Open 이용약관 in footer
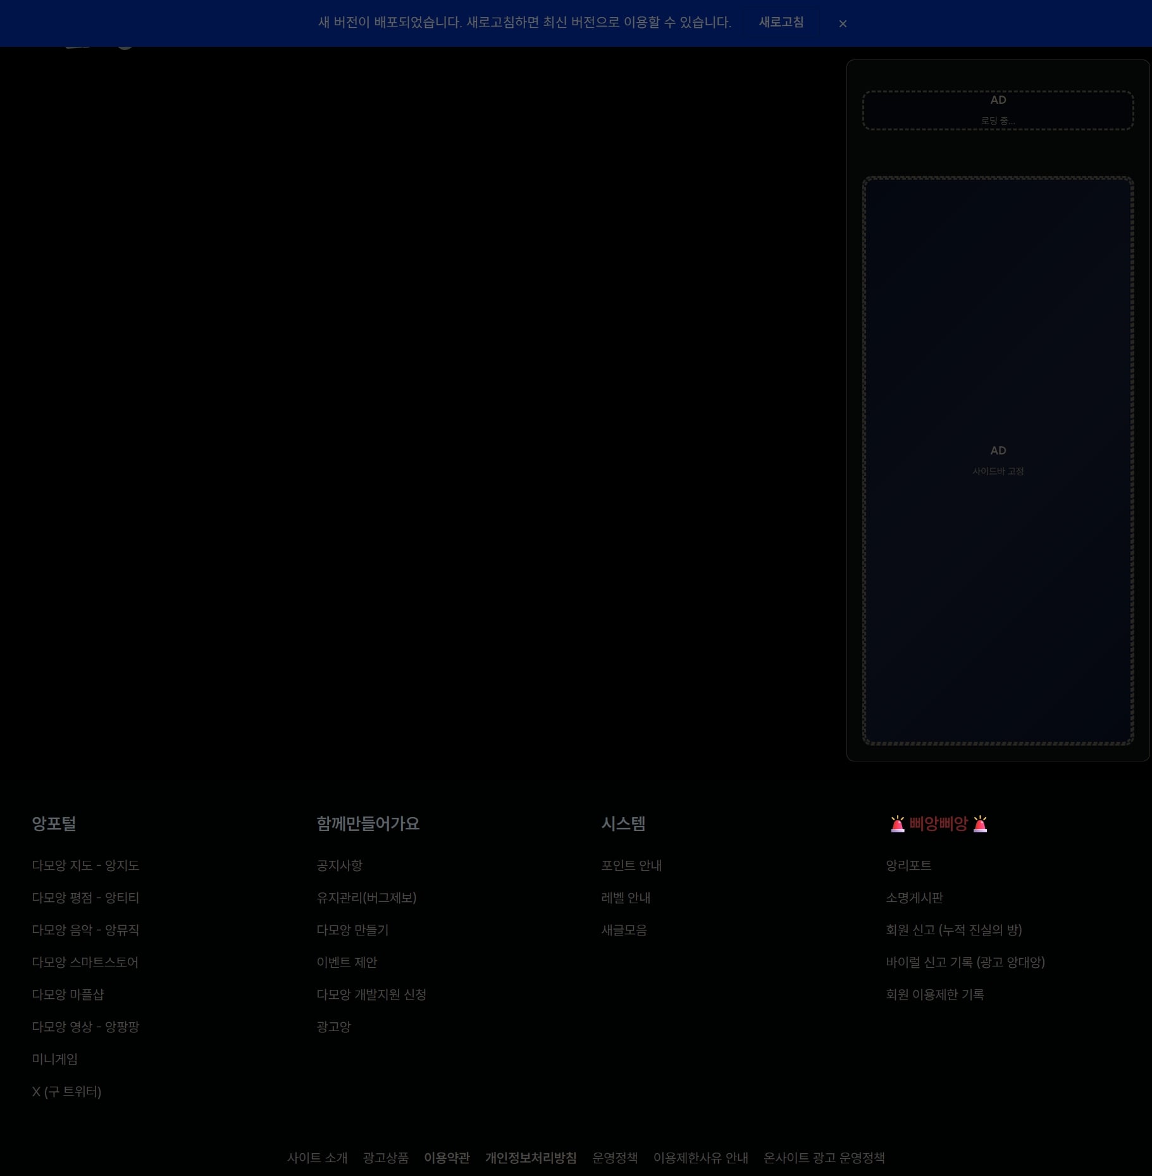Viewport: 1152px width, 1176px height. 447,1158
